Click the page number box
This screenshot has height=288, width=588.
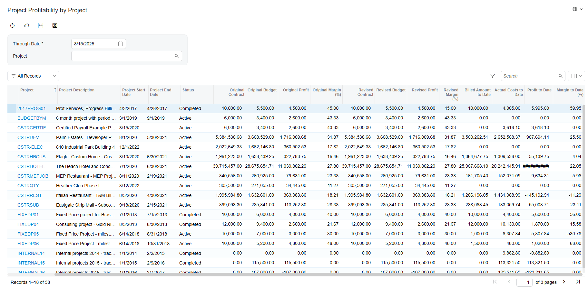point(524,282)
